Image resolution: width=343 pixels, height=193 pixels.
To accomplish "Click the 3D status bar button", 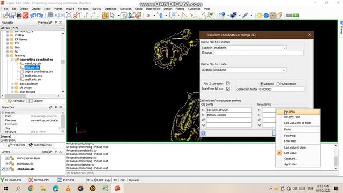I will point(115,180).
